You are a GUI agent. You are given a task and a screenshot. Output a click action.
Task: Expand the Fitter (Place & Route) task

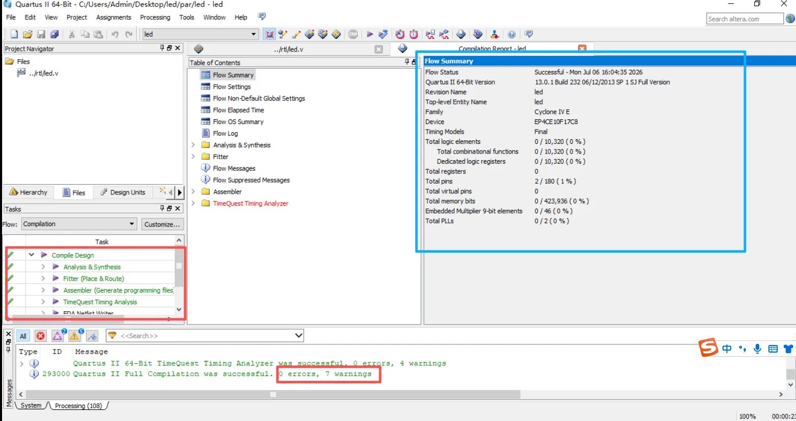pos(43,278)
